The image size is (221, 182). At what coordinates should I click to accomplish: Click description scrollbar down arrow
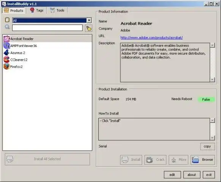(x=212, y=80)
